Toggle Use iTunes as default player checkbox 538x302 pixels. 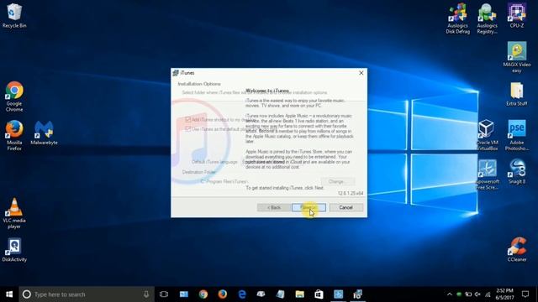pyautogui.click(x=187, y=129)
